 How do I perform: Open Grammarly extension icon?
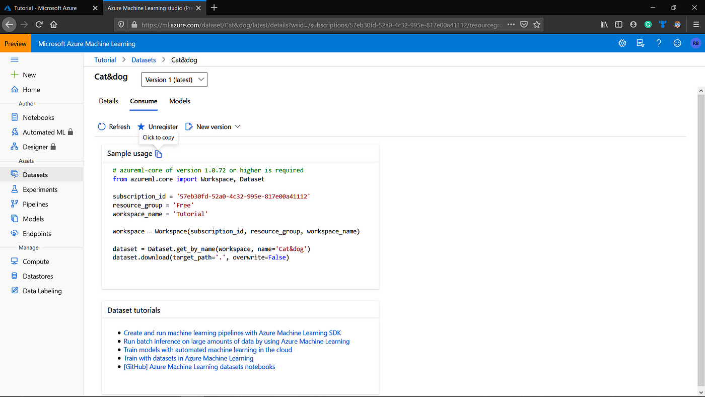[x=648, y=24]
